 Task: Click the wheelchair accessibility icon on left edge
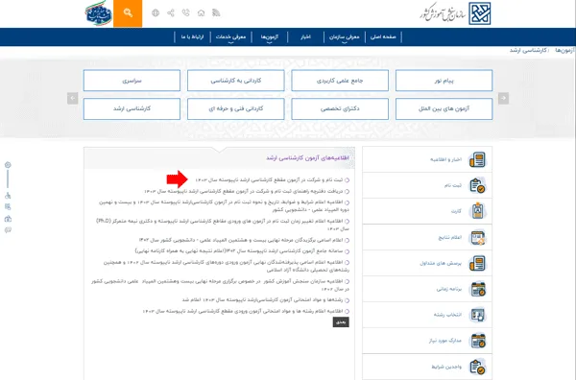8,196
